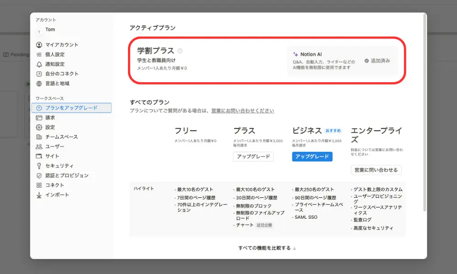Upgrade to the プラス plan
The height and width of the screenshot is (274, 457).
253,157
